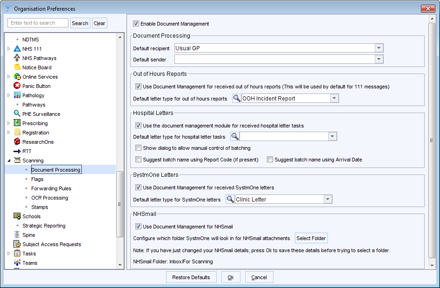Expand the Prescribing tree node
This screenshot has width=440, height=288.
pos(8,123)
